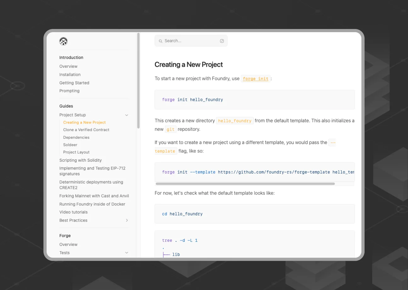Open Getting Started in sidebar
The height and width of the screenshot is (290, 408).
click(74, 83)
